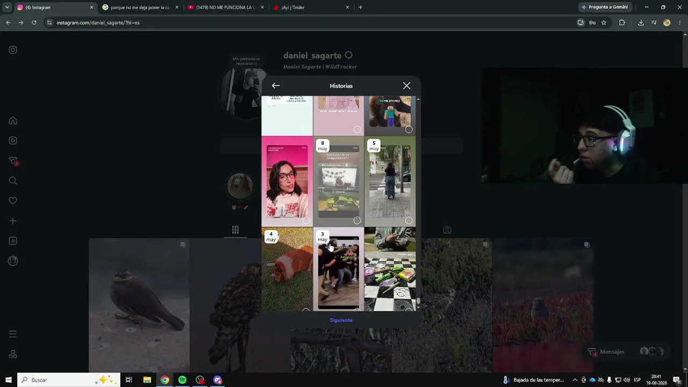
Task: Open Instagram home from the sidebar
Action: pyautogui.click(x=13, y=121)
